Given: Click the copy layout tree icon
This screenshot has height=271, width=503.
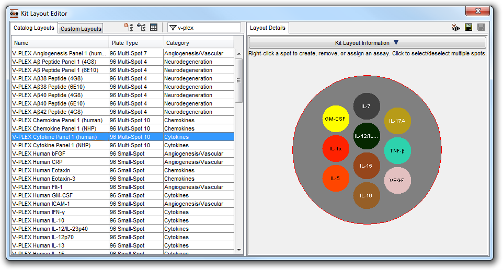Looking at the screenshot, I should pyautogui.click(x=129, y=28).
